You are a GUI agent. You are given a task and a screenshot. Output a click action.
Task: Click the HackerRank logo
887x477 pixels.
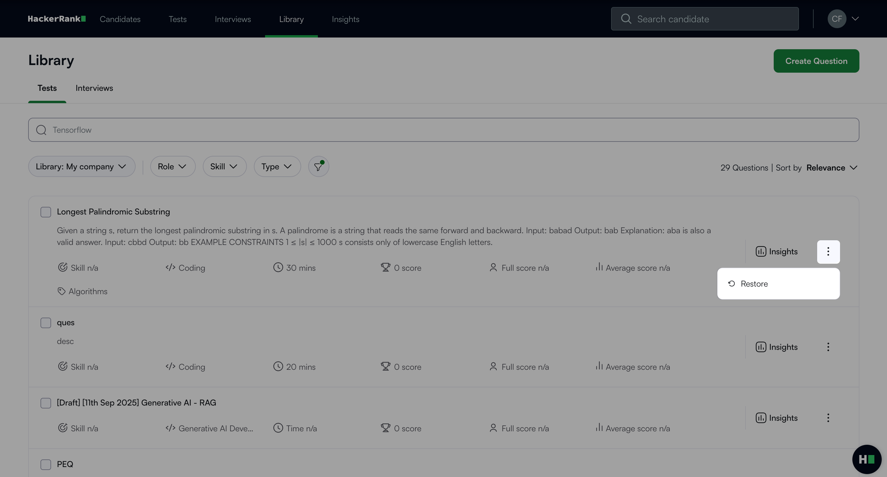pyautogui.click(x=57, y=19)
